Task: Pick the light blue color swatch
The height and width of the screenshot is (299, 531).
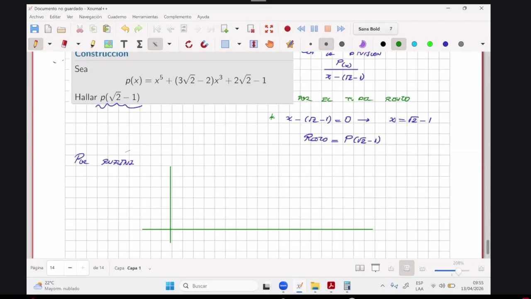Action: (x=414, y=44)
